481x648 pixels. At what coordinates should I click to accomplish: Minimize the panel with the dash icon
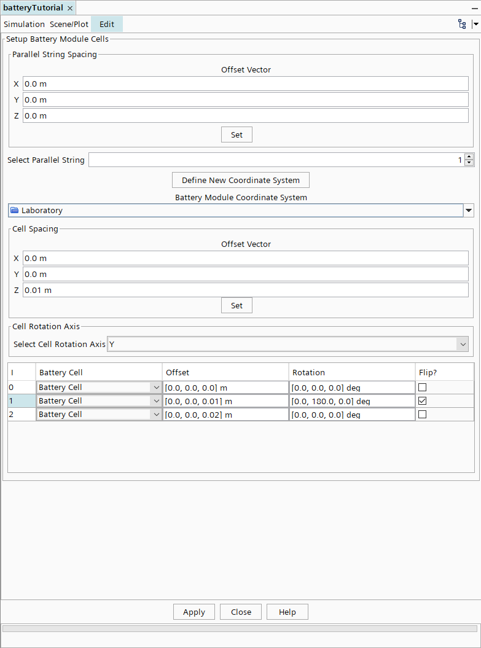(474, 8)
